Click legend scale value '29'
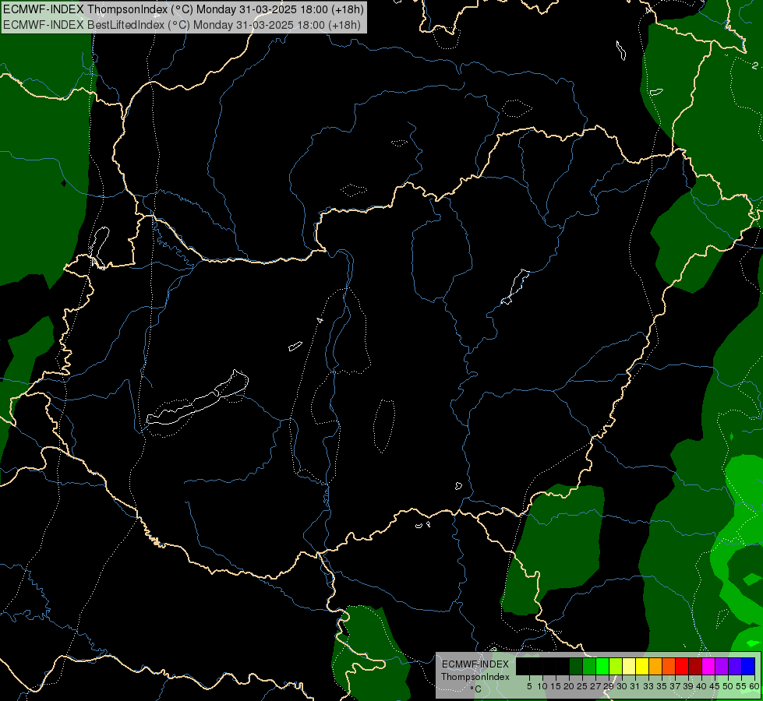The image size is (763, 701). pyautogui.click(x=609, y=686)
